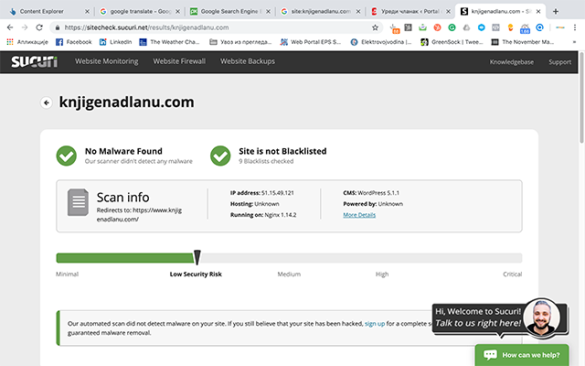
Task: Open Website Monitoring menu item
Action: tap(106, 62)
